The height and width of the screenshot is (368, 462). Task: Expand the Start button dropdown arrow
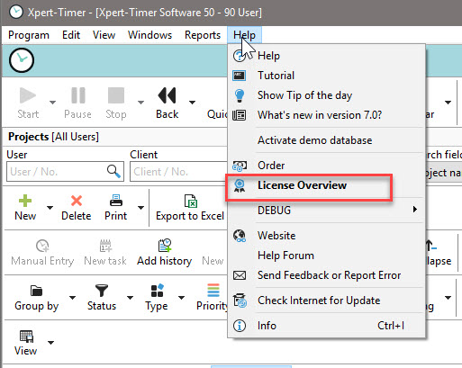click(52, 103)
